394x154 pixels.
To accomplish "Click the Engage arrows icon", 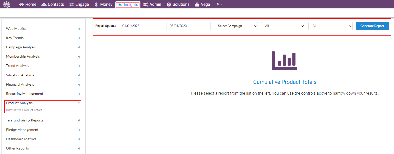I will (72, 5).
